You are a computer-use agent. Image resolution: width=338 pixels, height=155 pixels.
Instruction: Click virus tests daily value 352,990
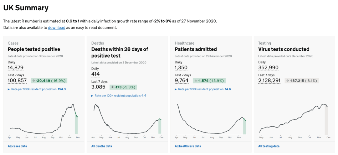click(268, 67)
